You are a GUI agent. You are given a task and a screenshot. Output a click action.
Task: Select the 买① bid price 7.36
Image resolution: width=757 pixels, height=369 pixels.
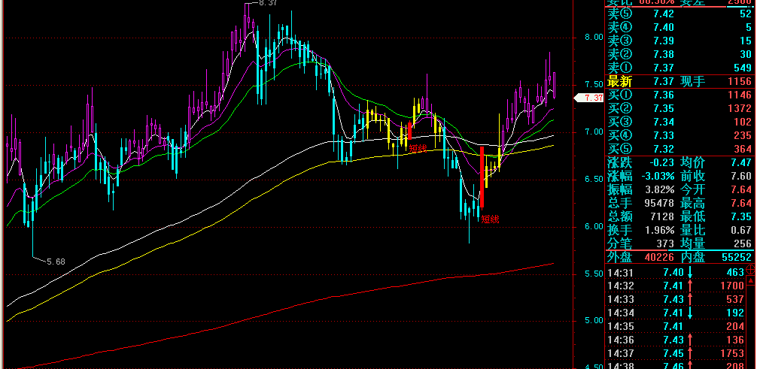(664, 95)
